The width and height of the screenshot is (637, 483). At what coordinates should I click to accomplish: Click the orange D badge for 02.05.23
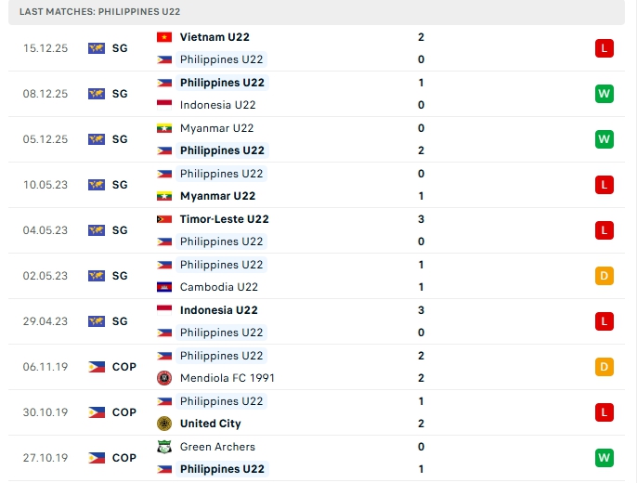click(x=604, y=276)
